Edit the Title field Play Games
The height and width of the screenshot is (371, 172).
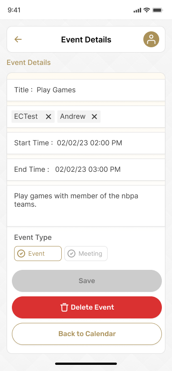[86, 90]
